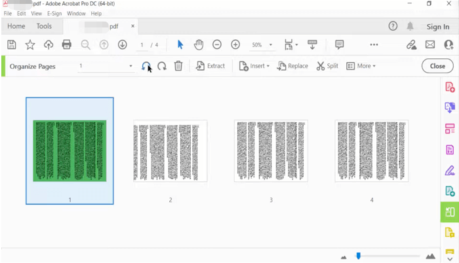Open the Edit menu

22,14
